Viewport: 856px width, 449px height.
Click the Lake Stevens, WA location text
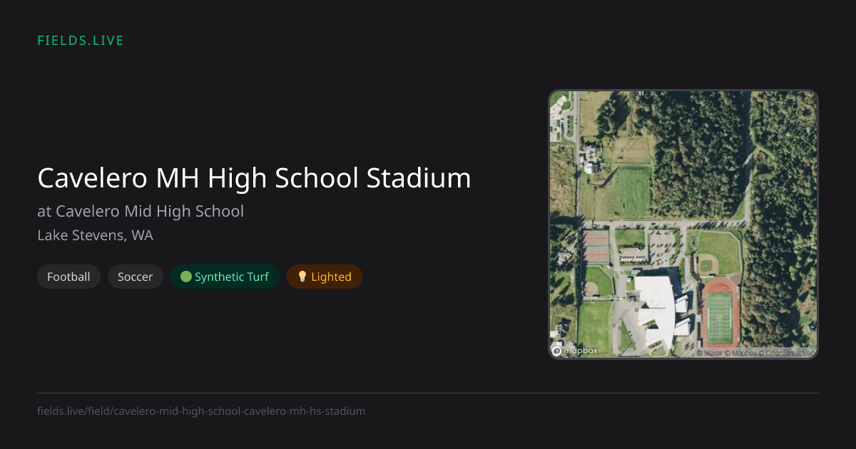click(x=95, y=235)
